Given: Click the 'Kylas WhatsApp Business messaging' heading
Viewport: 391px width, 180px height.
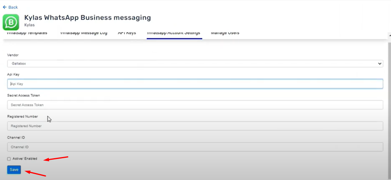Looking at the screenshot, I should [x=87, y=18].
